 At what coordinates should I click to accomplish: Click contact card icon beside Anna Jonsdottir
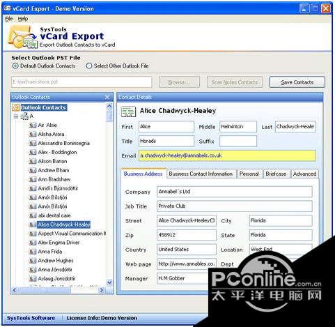point(33,270)
